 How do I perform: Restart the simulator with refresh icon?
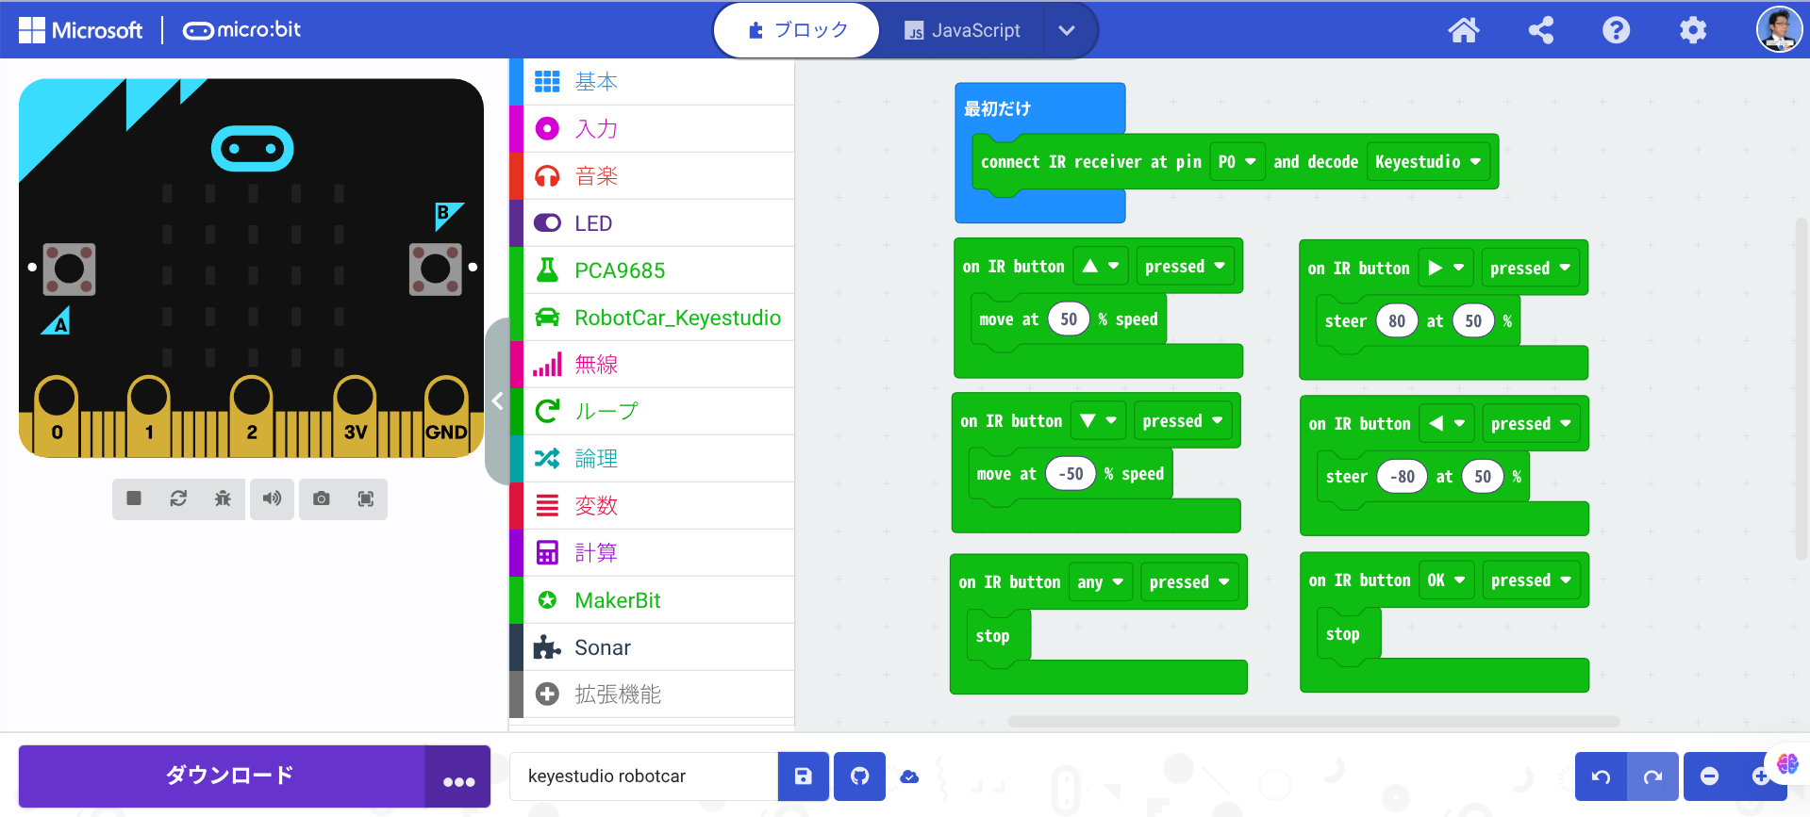pyautogui.click(x=178, y=498)
